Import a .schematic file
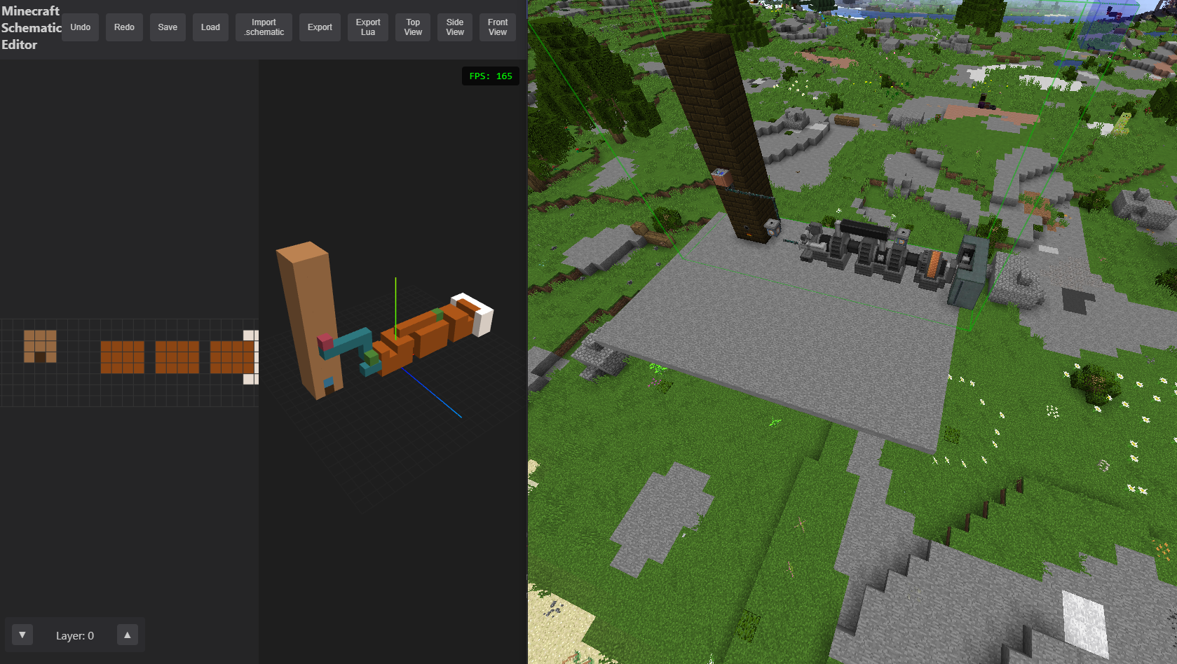This screenshot has height=664, width=1177. [264, 27]
